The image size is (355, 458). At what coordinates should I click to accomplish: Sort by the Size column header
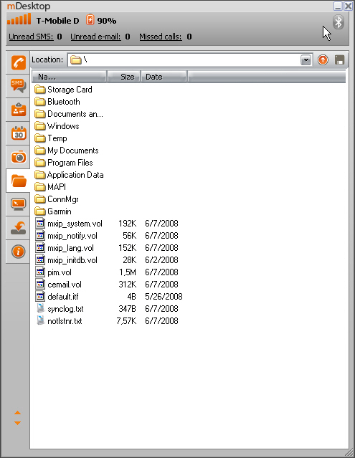(124, 77)
